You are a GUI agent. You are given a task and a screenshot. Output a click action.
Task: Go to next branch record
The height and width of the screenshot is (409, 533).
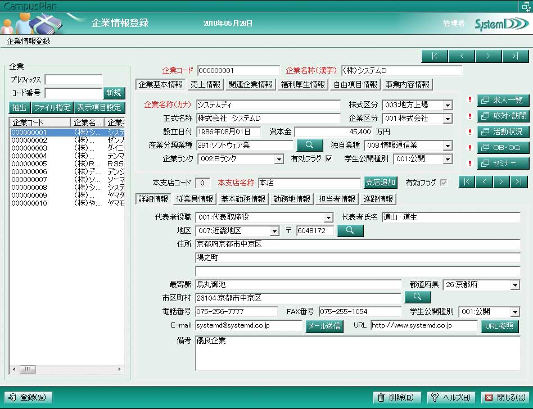[502, 182]
